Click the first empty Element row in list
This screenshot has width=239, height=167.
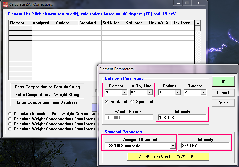click(20, 28)
